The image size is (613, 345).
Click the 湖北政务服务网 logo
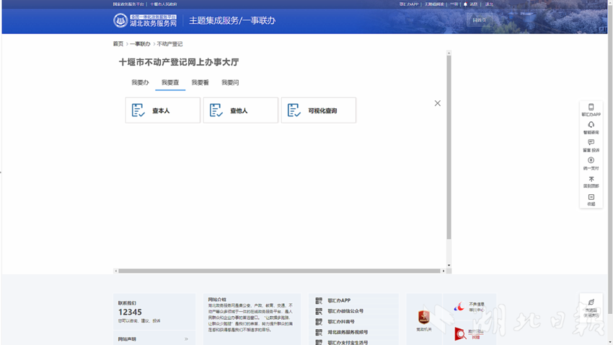[x=145, y=21]
